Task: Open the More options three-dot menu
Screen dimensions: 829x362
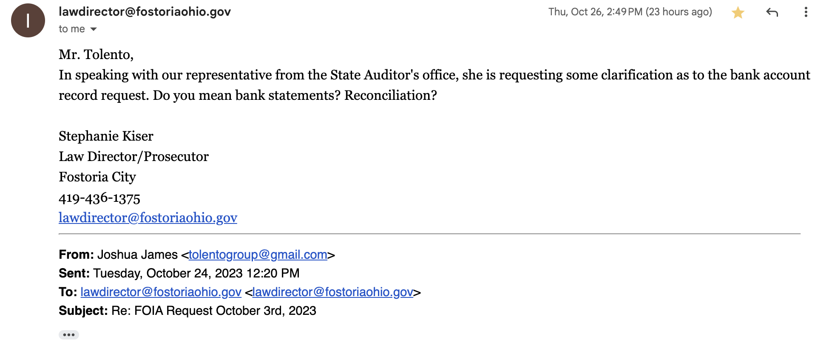Action: (x=806, y=12)
